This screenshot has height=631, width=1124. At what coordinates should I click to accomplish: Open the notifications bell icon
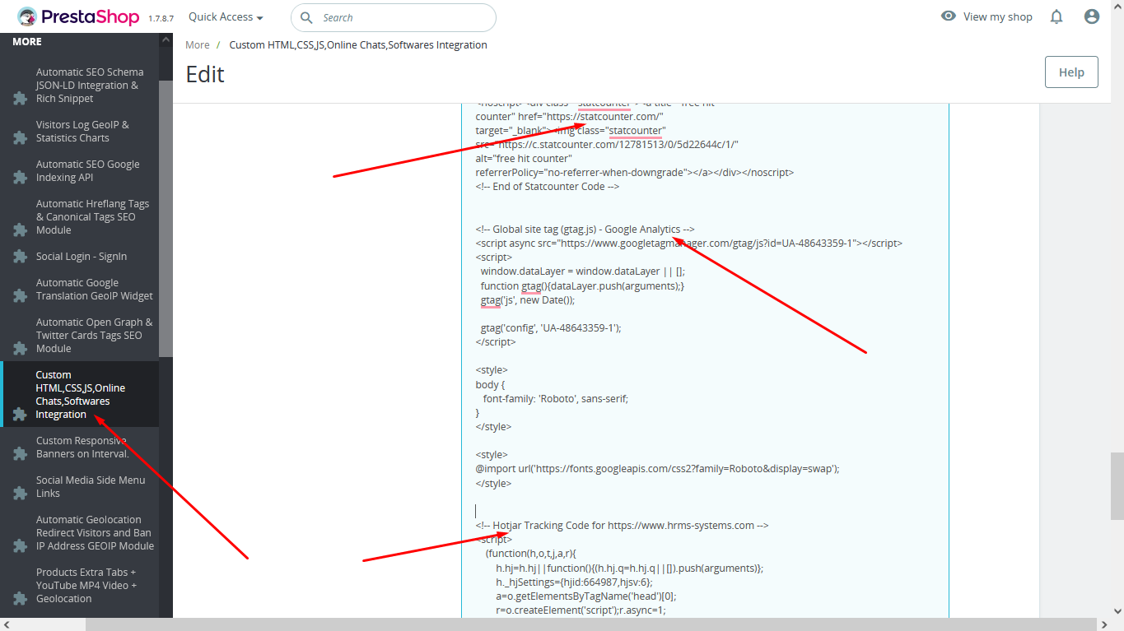pos(1056,16)
